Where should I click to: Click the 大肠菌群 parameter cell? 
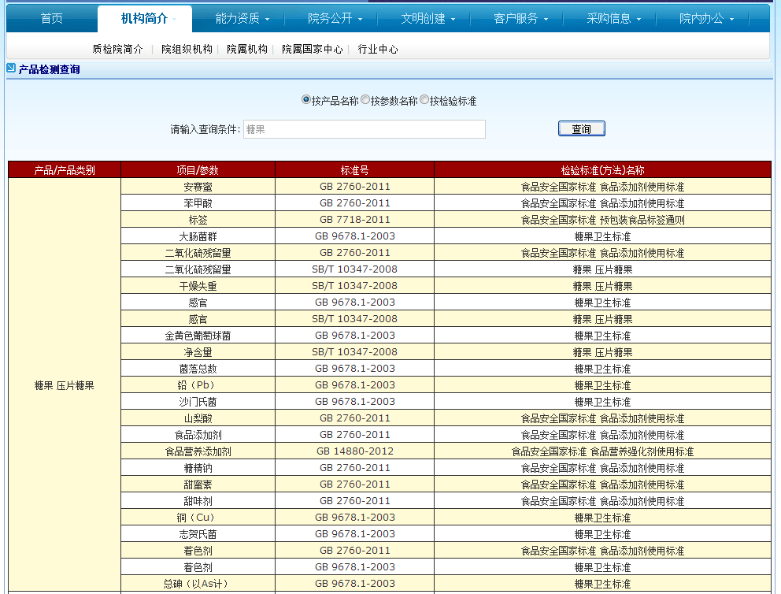(x=198, y=236)
